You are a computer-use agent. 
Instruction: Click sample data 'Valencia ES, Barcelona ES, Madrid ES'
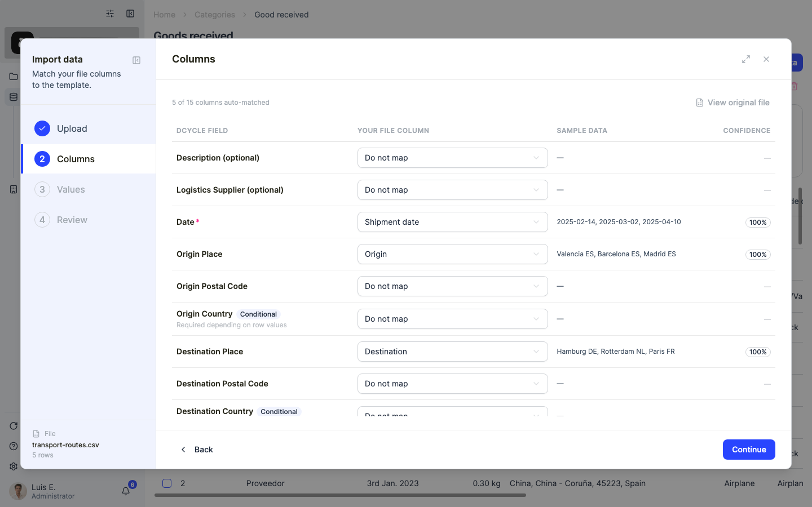point(616,254)
